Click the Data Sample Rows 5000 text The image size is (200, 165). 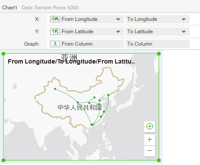pyautogui.click(x=50, y=8)
